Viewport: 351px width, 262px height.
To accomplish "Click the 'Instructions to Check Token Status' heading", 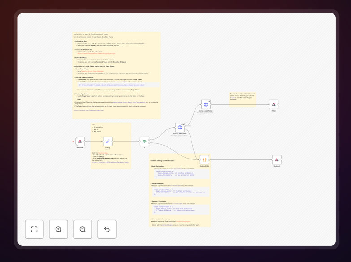I will tap(94, 66).
